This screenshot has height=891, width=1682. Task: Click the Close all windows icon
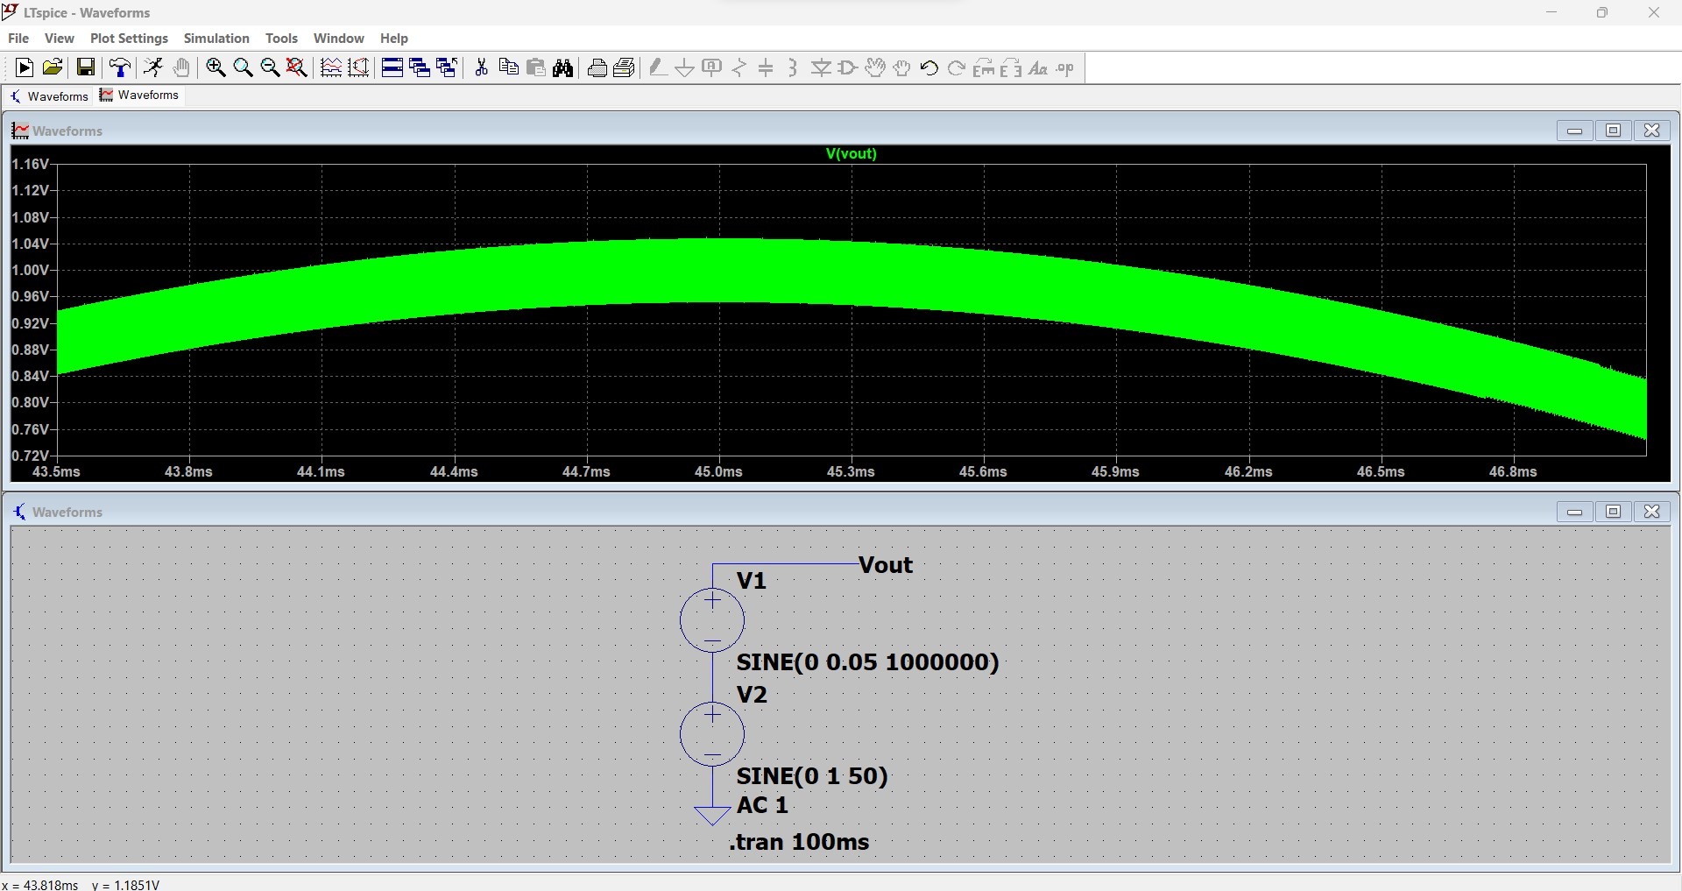447,67
